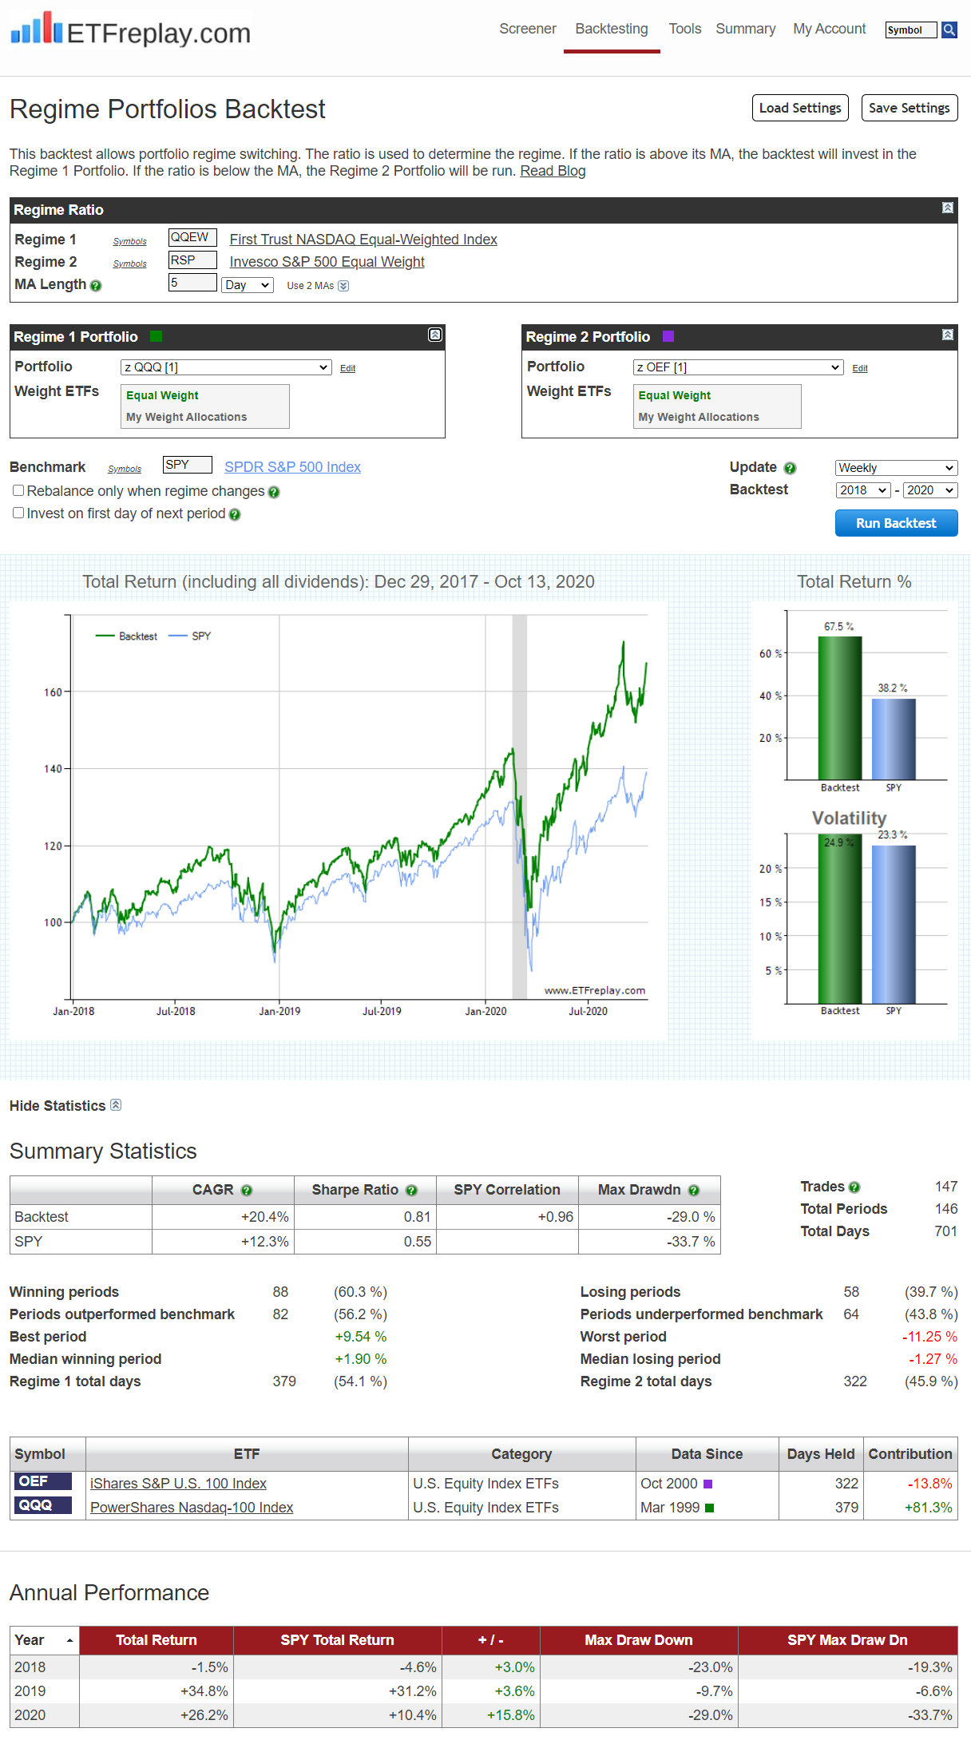Click Benchmark Symbols link
Viewport: 971px width, 1744px height.
pyautogui.click(x=125, y=469)
